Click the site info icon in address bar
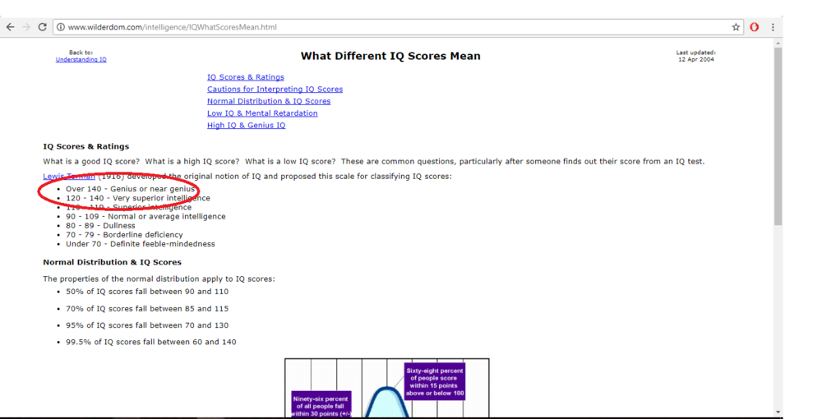 [61, 27]
